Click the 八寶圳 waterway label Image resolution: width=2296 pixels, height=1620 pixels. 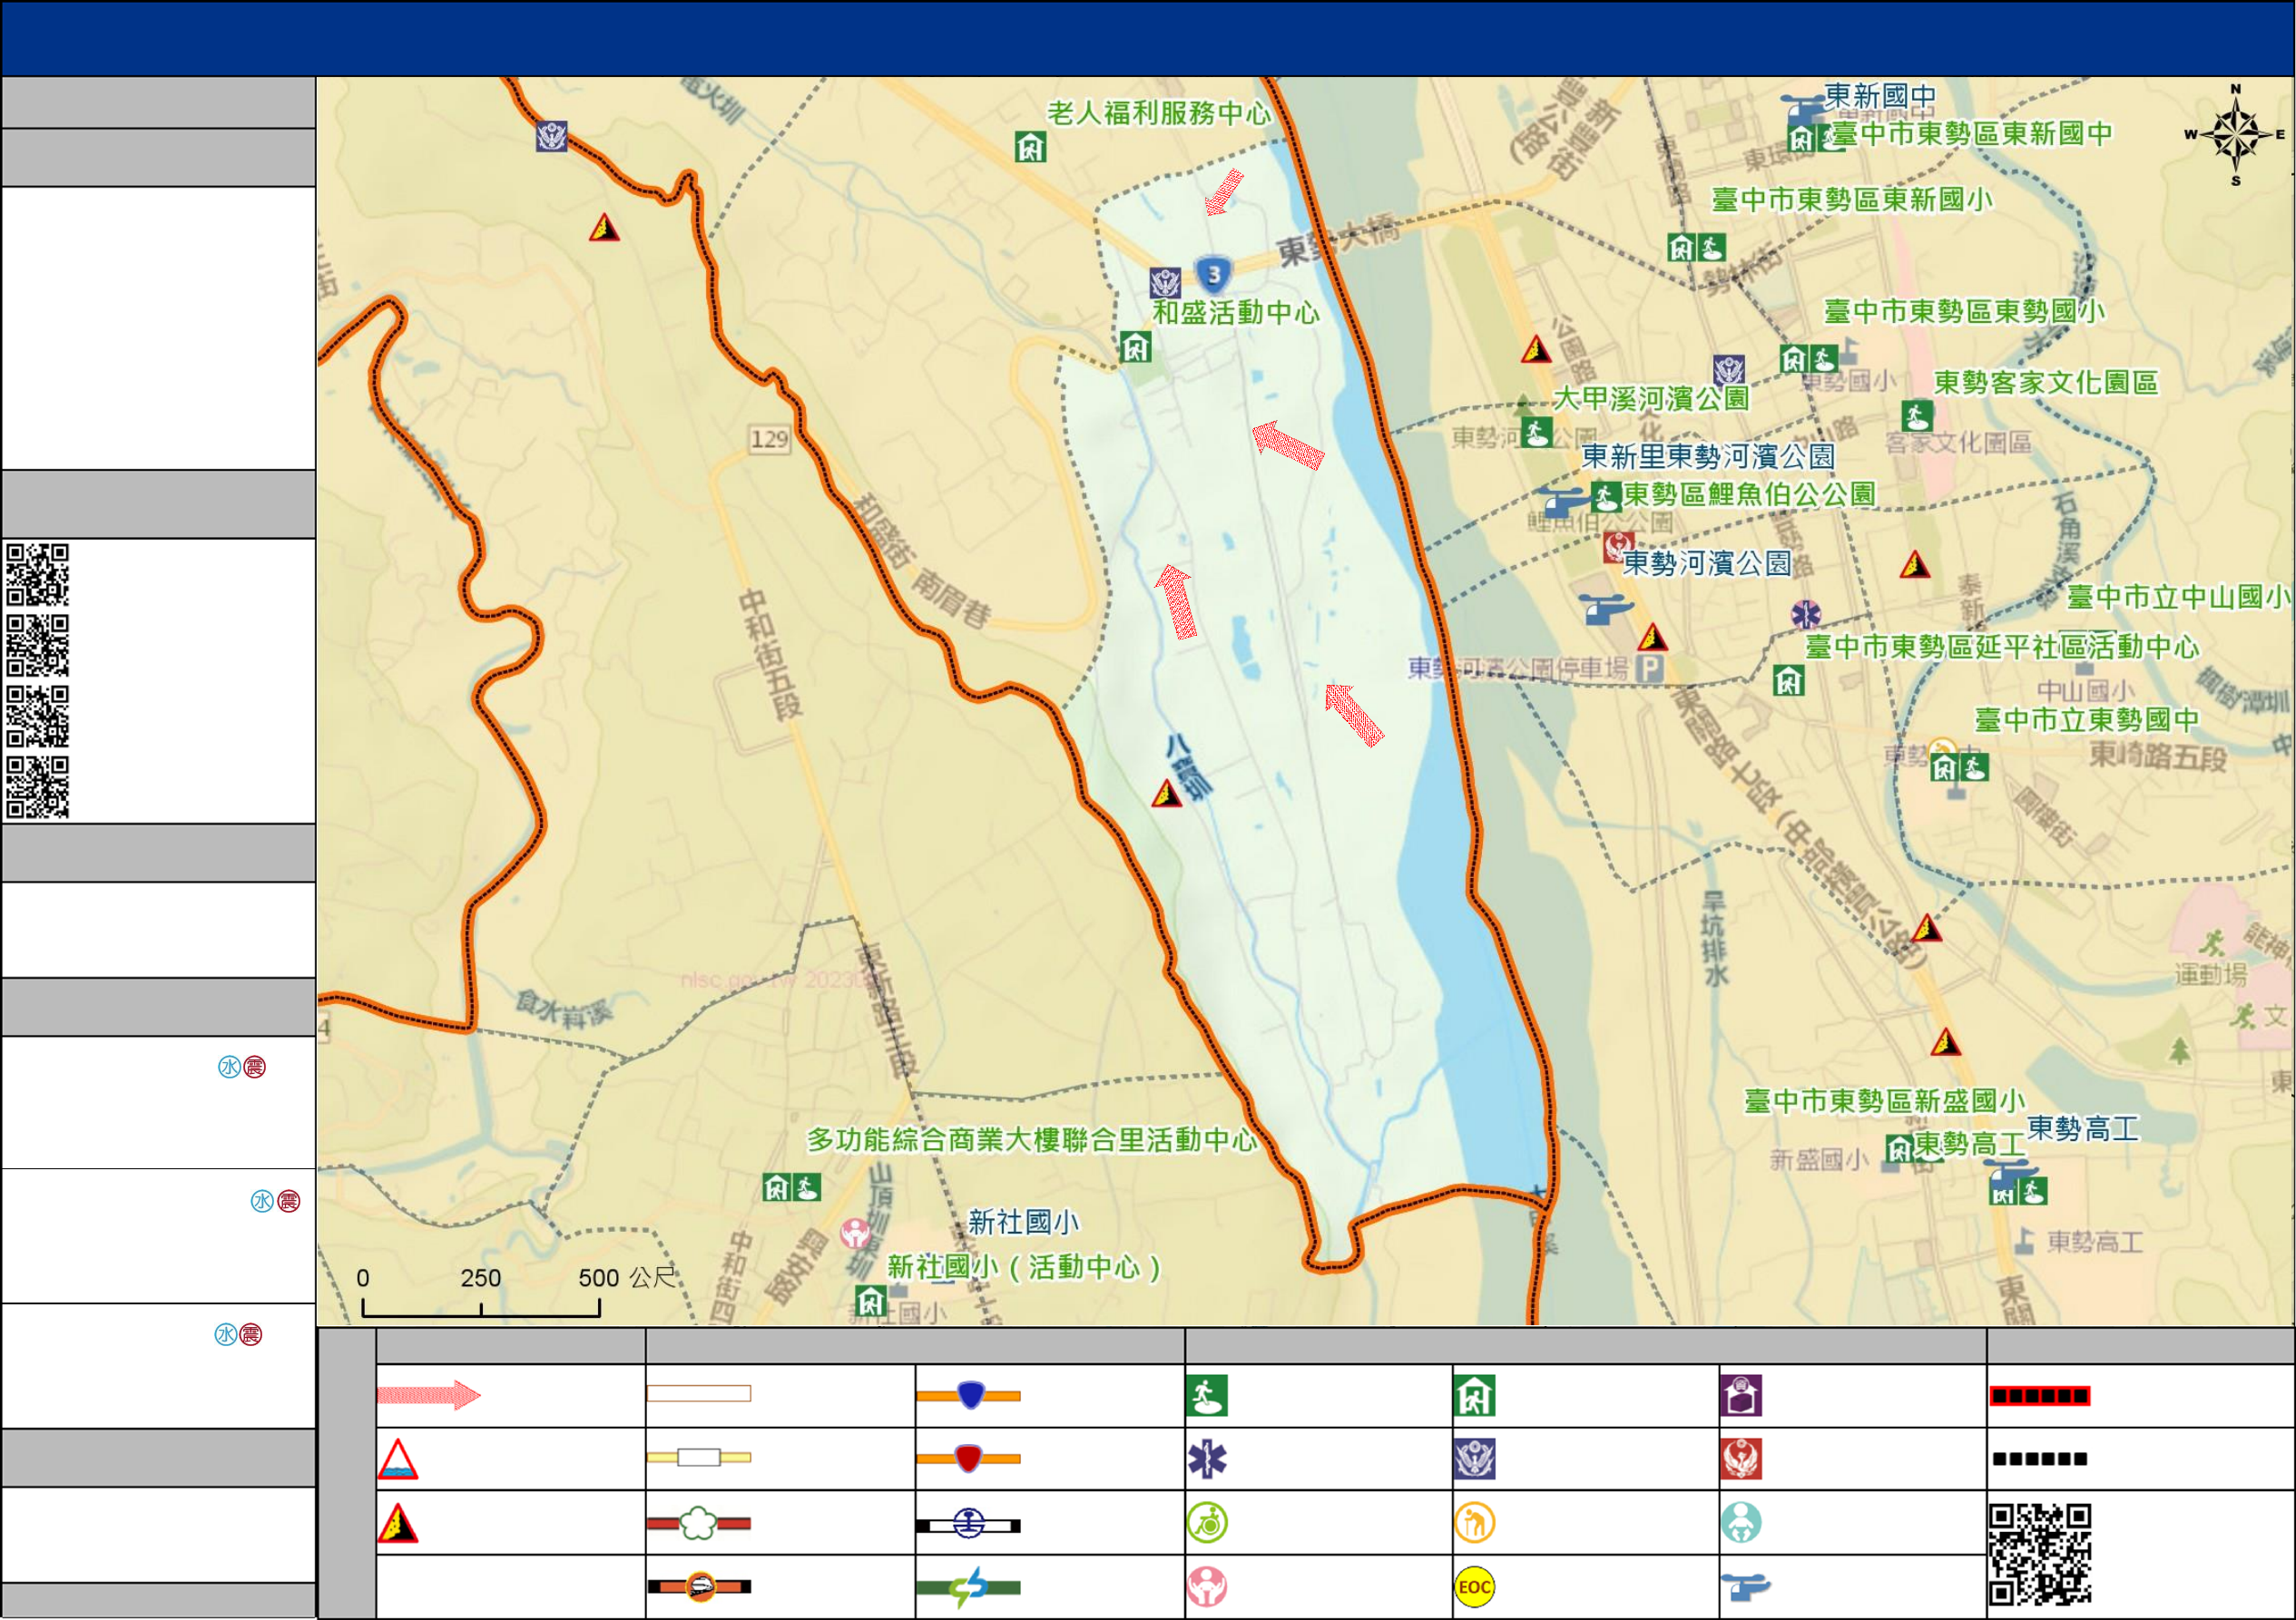tap(1188, 767)
